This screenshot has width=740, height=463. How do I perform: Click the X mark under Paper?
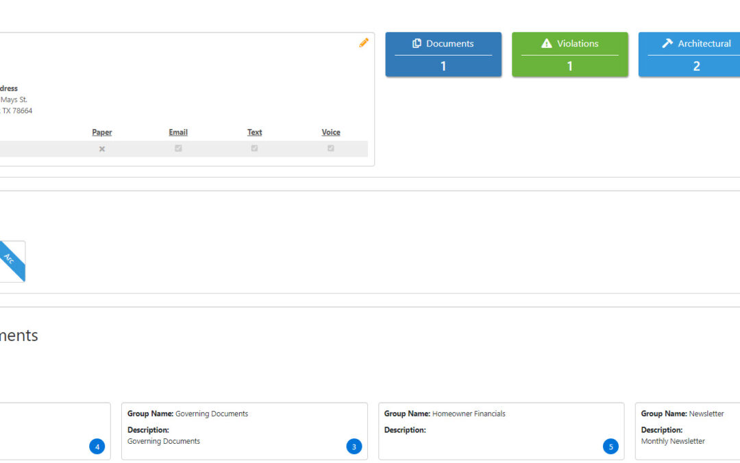102,149
